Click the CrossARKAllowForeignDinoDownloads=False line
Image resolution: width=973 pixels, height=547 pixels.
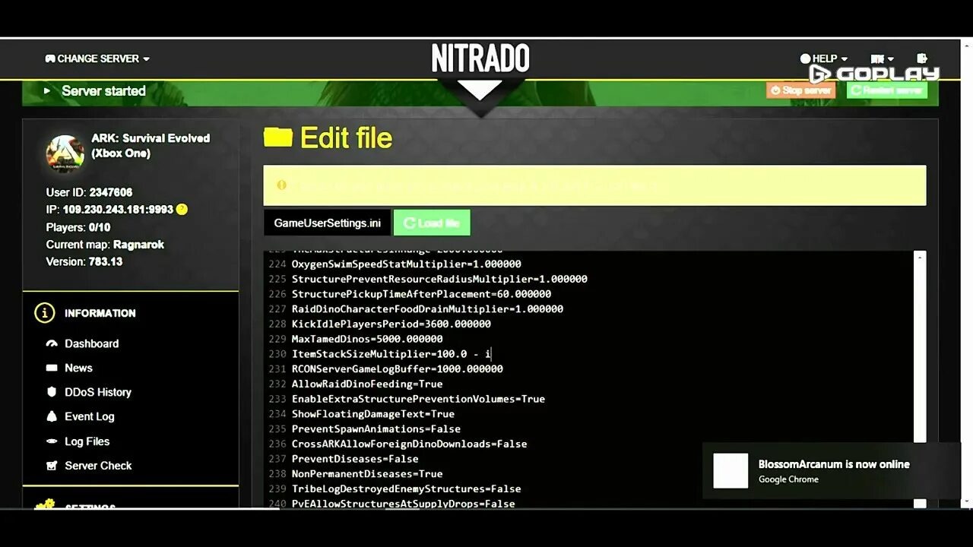410,444
